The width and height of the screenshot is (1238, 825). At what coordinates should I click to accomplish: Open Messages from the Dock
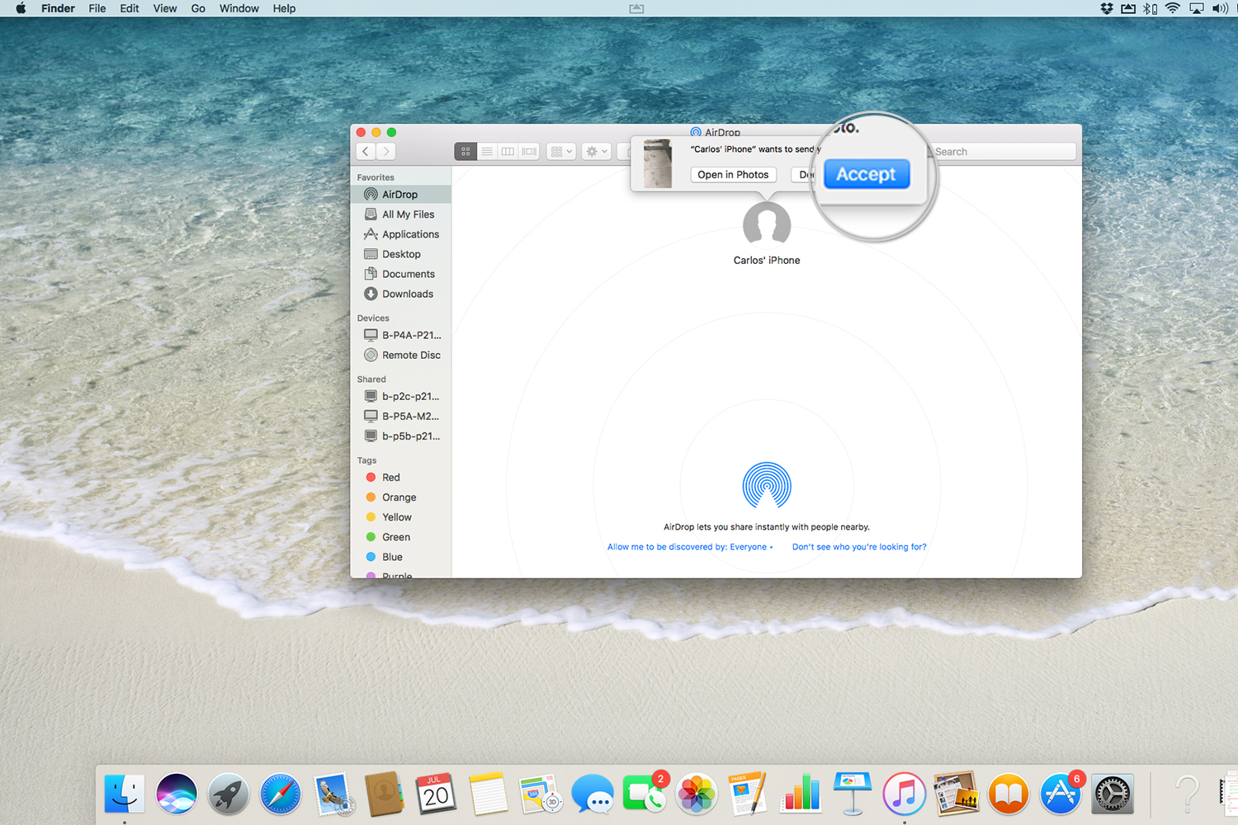[593, 794]
